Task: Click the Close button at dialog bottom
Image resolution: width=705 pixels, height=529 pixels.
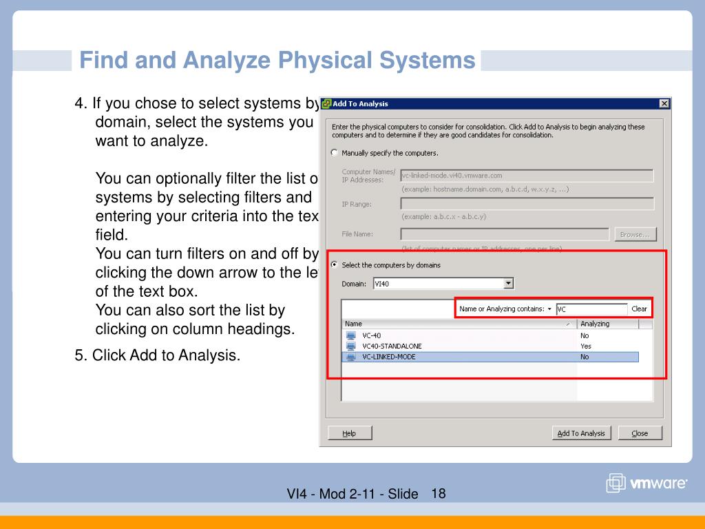Action: pyautogui.click(x=640, y=433)
